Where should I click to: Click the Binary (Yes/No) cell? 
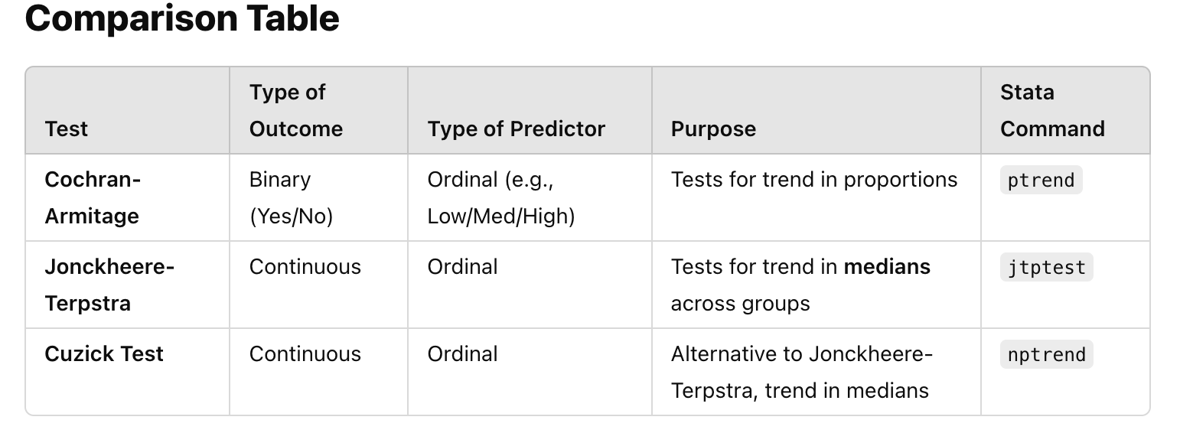(x=292, y=197)
